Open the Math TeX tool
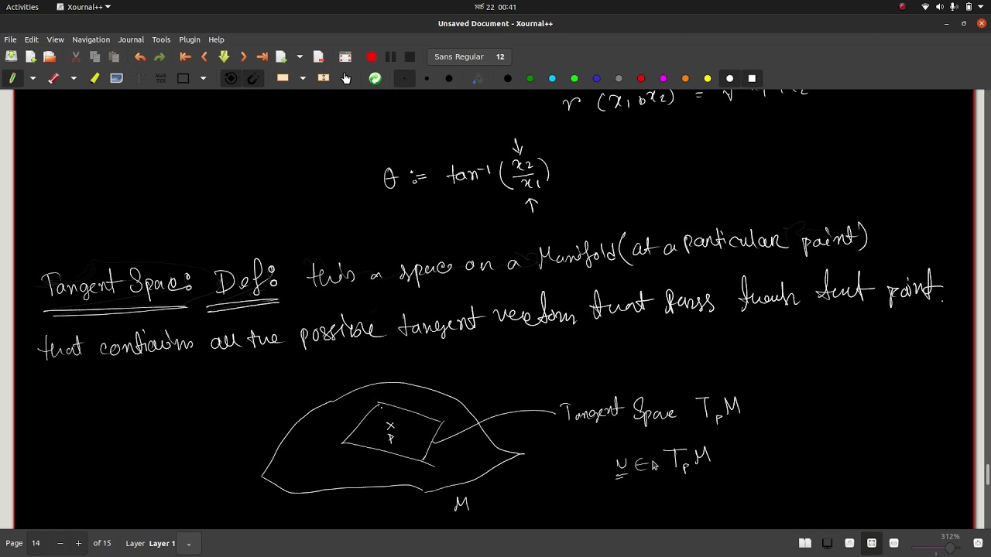 pyautogui.click(x=160, y=78)
